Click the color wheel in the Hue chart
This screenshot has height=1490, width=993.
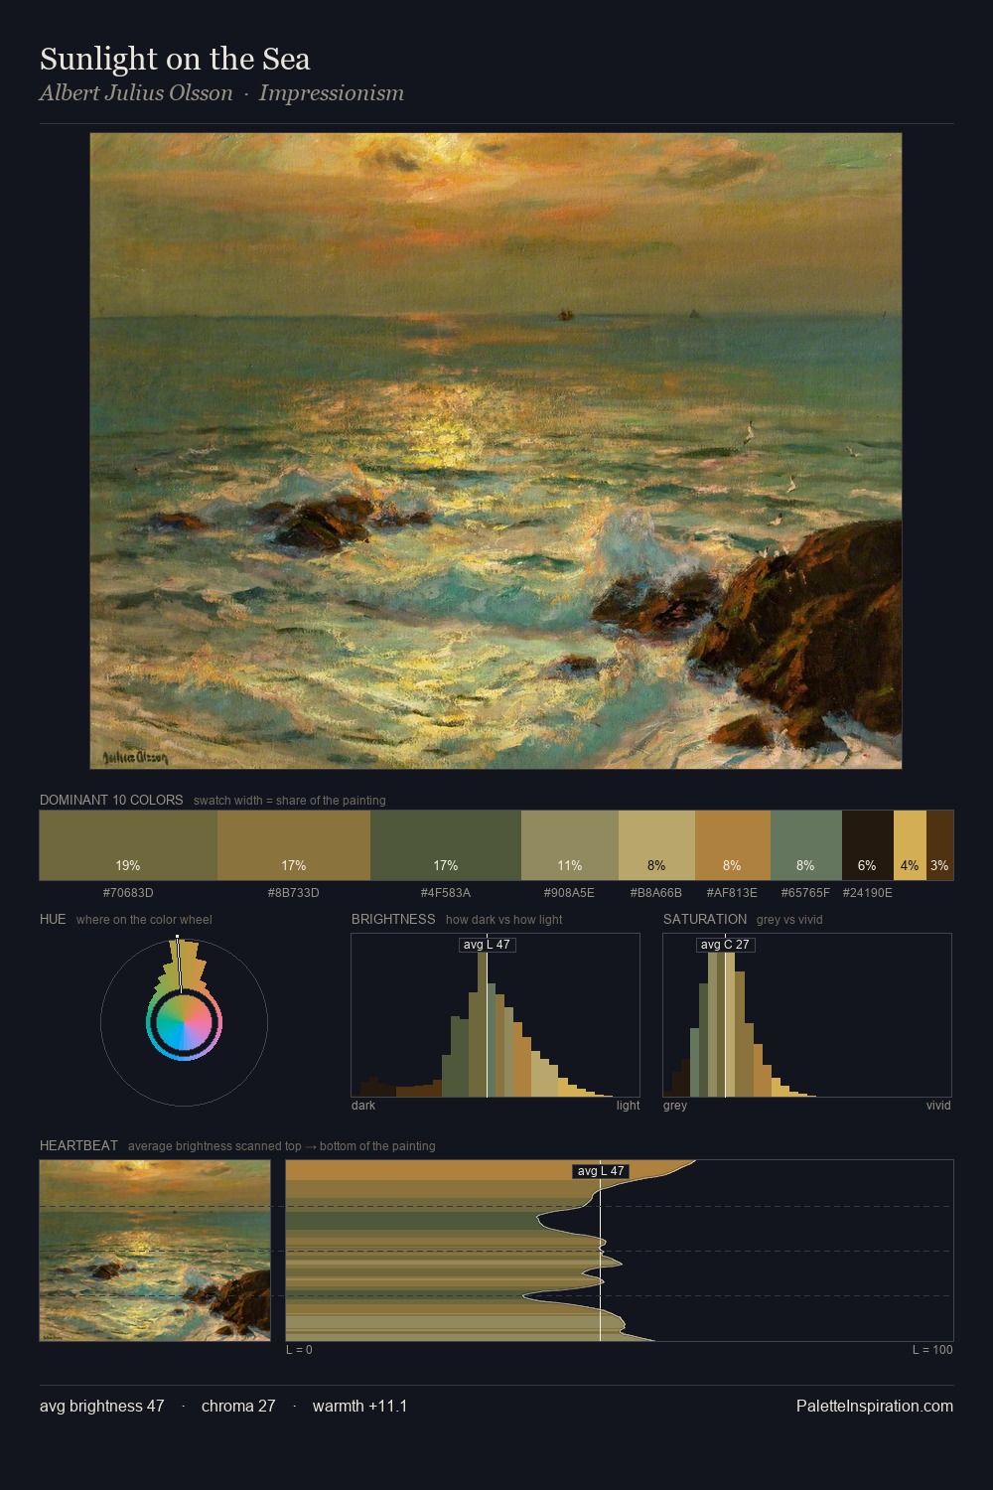click(x=184, y=1022)
